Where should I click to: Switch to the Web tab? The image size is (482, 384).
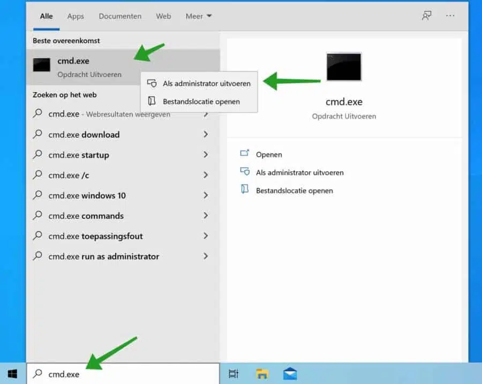point(163,16)
